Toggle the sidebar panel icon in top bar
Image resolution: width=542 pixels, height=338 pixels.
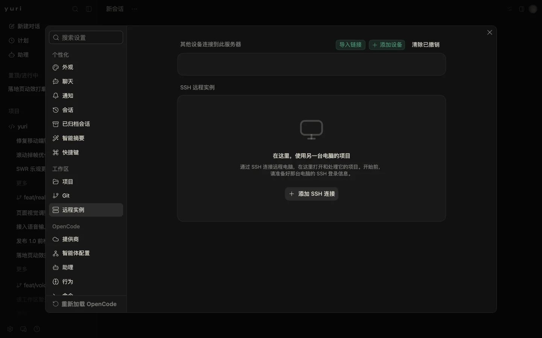(89, 9)
